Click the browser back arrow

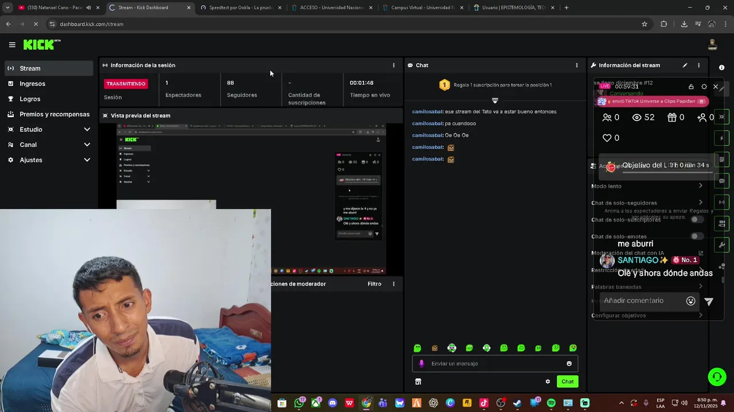pos(8,24)
